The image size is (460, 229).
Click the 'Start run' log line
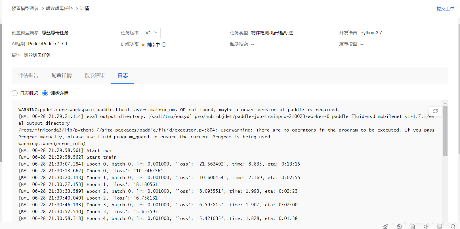65,150
